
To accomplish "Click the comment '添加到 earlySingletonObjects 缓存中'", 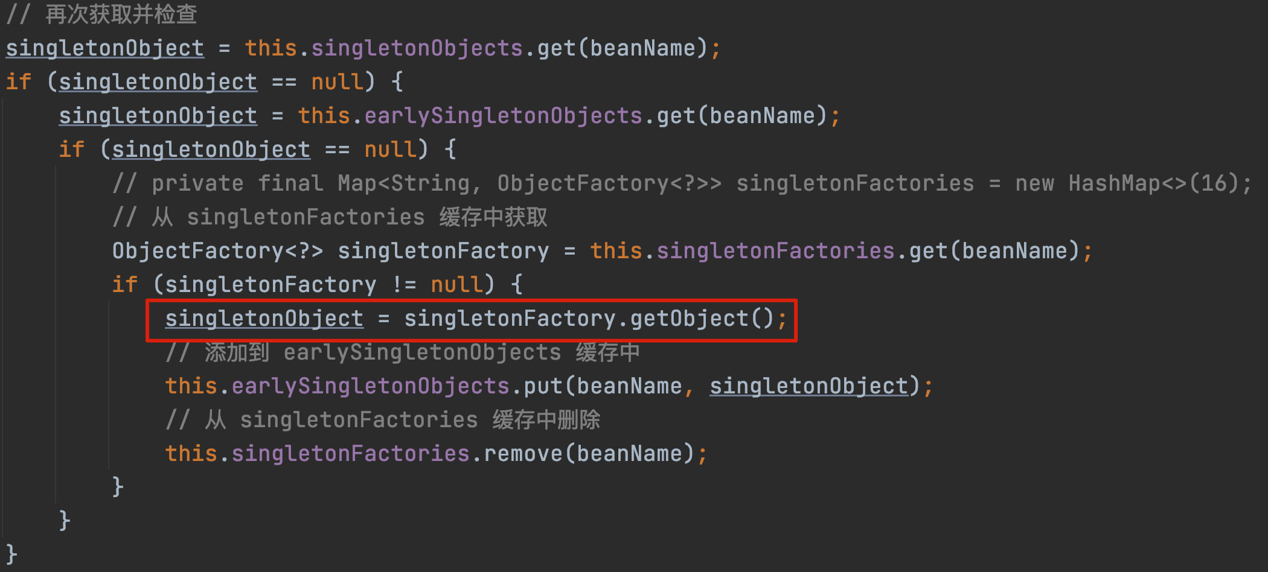I will [403, 352].
